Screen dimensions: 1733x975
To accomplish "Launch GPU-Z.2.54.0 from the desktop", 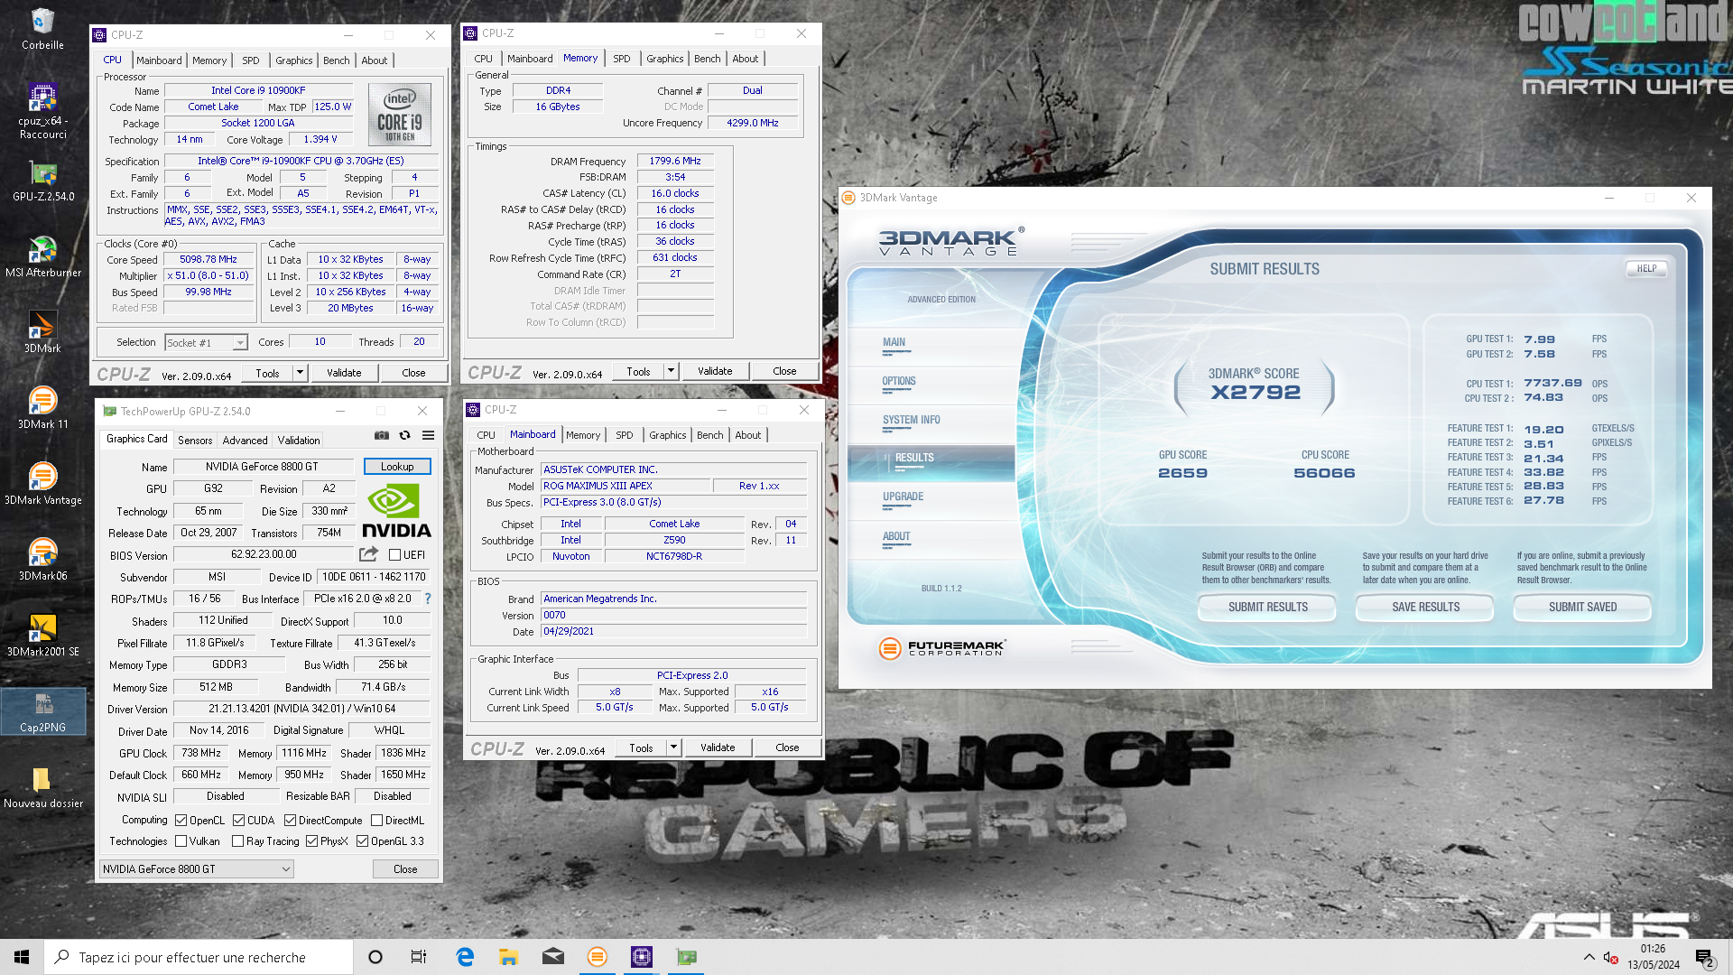I will click(42, 181).
